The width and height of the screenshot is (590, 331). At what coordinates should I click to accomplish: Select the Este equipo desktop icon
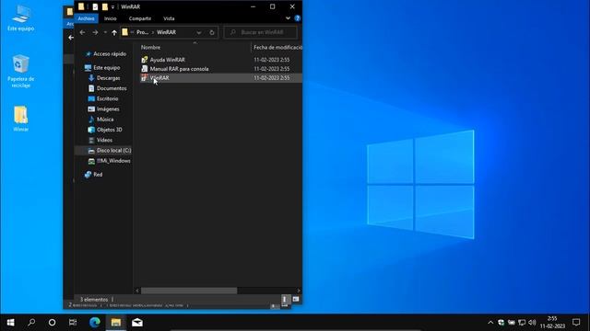20,17
